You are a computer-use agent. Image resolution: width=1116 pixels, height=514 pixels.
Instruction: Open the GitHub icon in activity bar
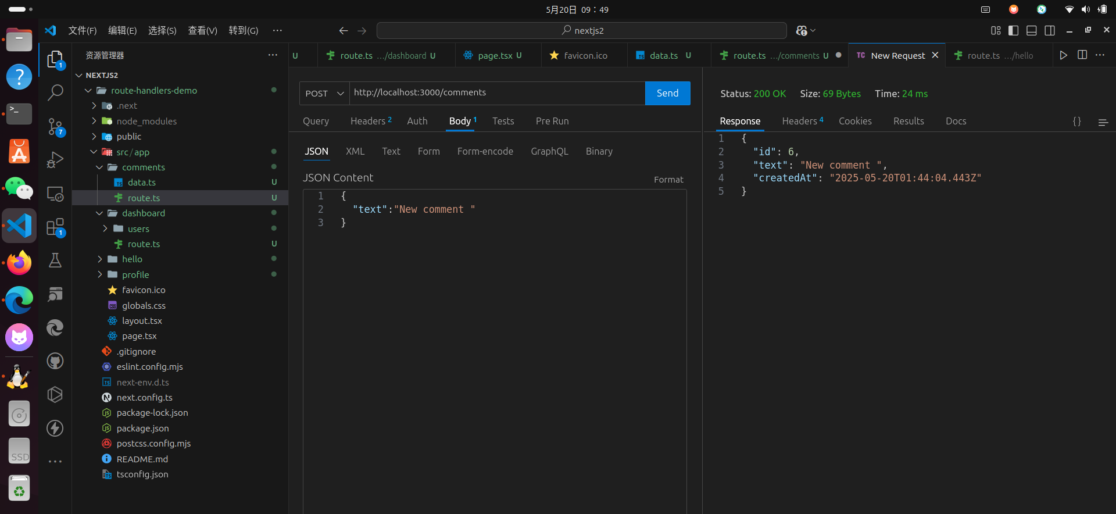click(55, 361)
